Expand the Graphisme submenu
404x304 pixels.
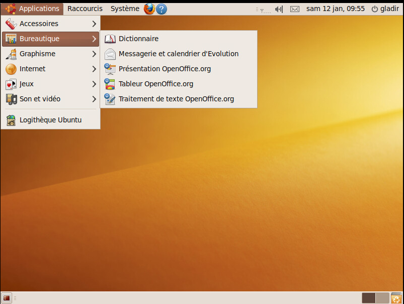point(50,54)
